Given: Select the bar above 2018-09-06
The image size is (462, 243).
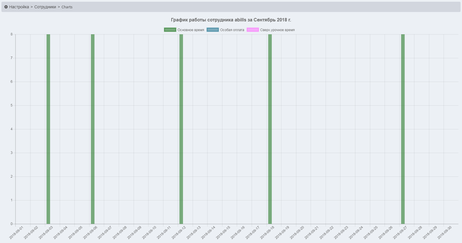Looking at the screenshot, I should (x=93, y=128).
